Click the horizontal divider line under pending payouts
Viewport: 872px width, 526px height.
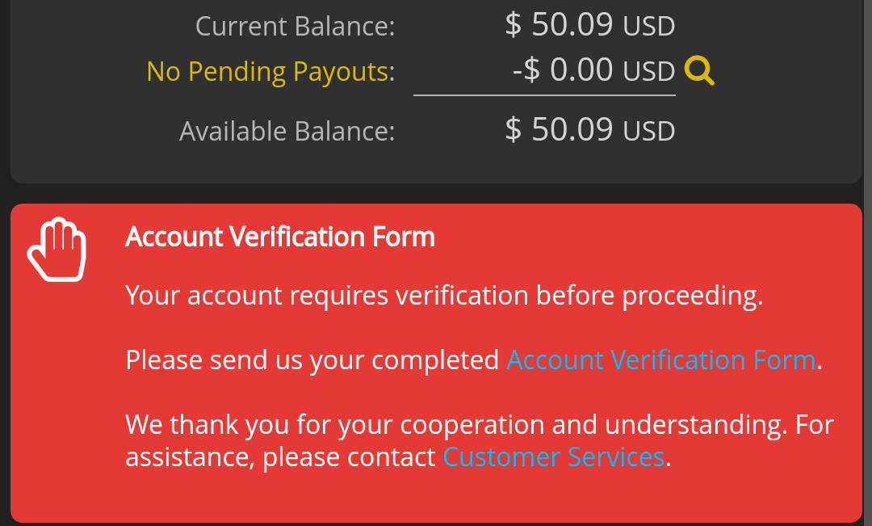coord(544,95)
